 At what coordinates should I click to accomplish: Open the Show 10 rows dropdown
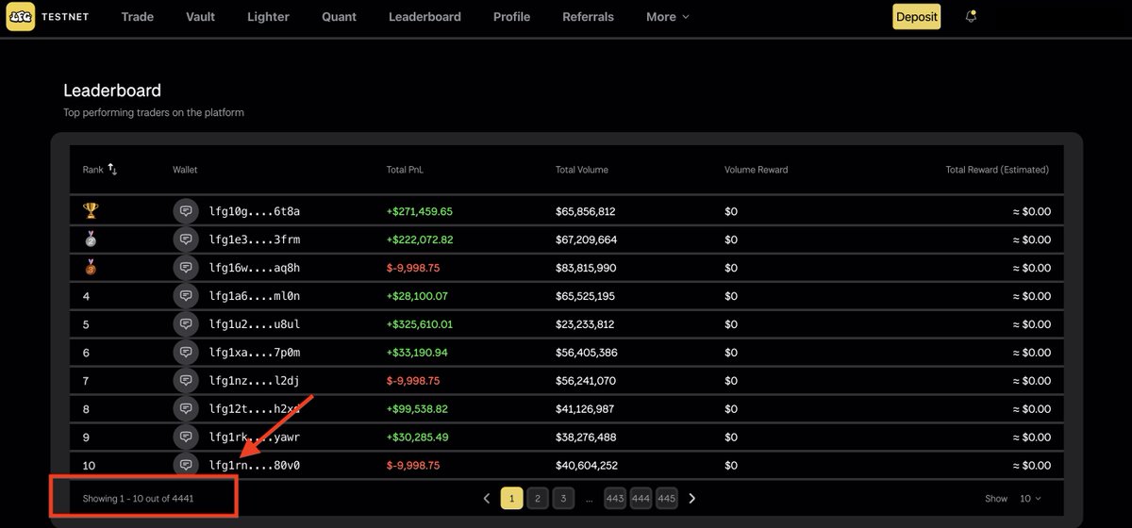coord(1030,498)
